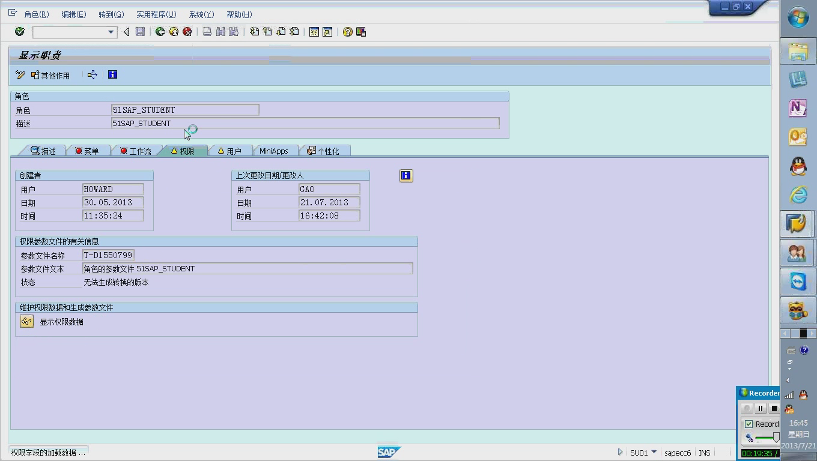Go to the first page icon

tap(254, 32)
